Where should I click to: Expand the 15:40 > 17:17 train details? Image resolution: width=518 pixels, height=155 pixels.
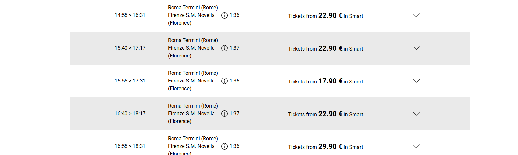point(416,48)
